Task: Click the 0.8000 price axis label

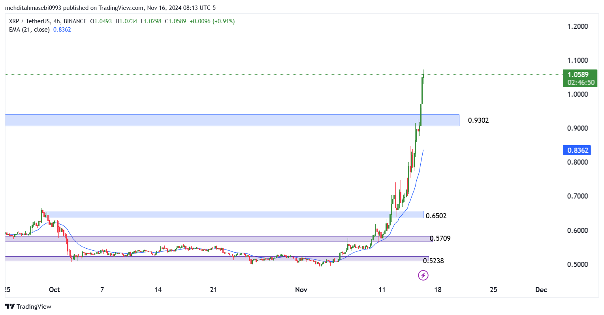Action: click(578, 162)
